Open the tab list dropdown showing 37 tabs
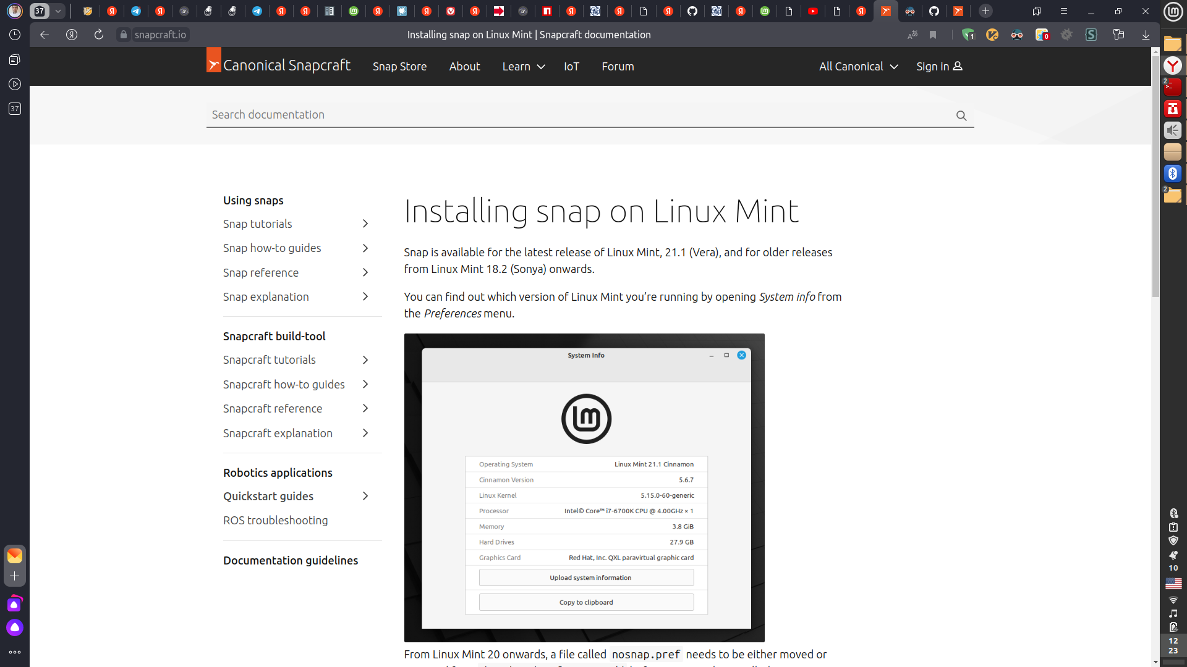 (58, 10)
